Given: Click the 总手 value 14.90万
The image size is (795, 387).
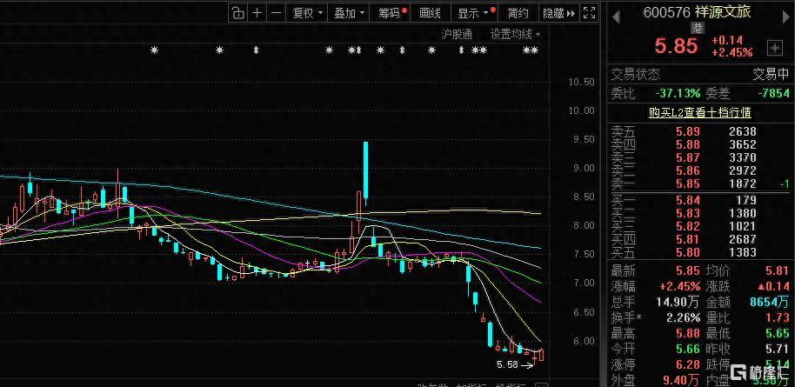Looking at the screenshot, I should [679, 303].
